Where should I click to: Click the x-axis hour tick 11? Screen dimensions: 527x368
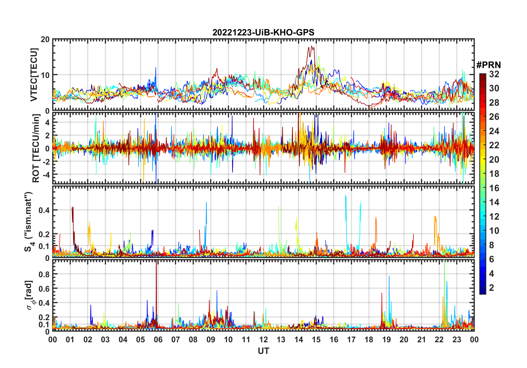click(246, 340)
